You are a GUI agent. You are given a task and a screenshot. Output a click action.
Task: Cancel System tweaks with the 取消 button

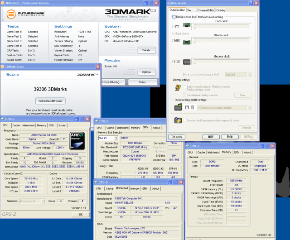[x=230, y=137]
